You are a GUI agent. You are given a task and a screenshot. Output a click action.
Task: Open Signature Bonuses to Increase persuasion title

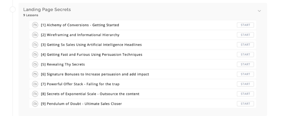[95, 74]
